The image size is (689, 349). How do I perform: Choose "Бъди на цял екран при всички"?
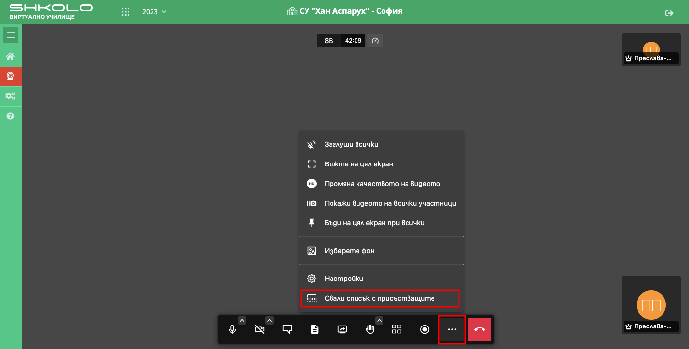(382, 223)
